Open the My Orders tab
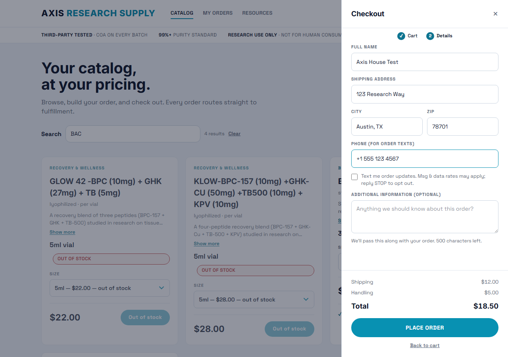Viewport: 508px width, 357px height. (x=218, y=13)
